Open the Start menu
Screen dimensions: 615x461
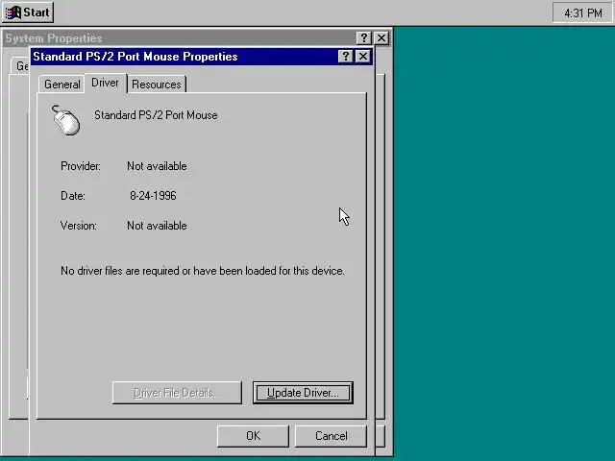point(28,12)
